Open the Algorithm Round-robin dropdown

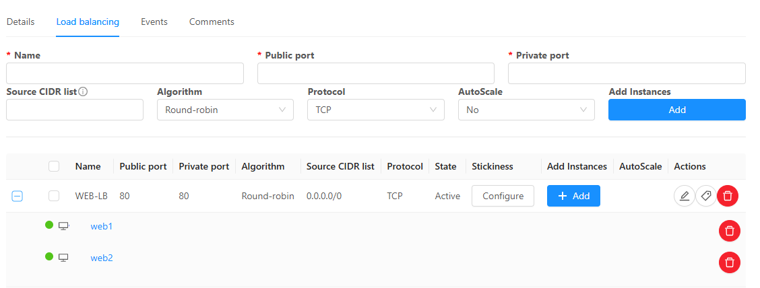pyautogui.click(x=225, y=110)
